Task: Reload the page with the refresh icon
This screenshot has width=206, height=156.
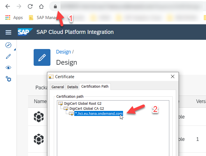Action: 30,6
